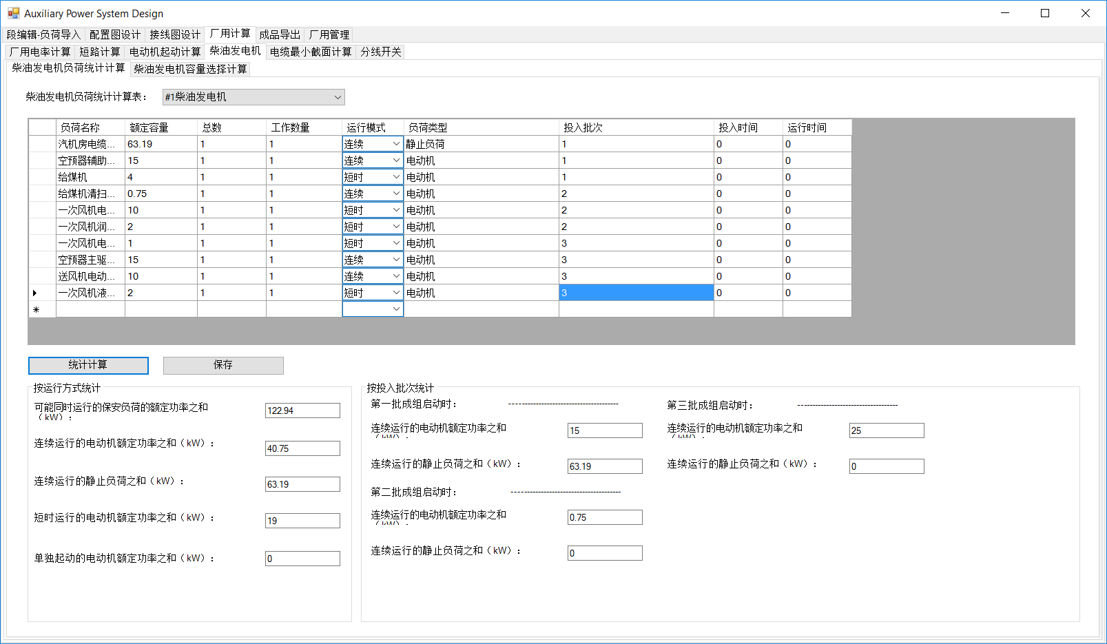1107x644 pixels.
Task: Switch to 柴油发电机容量选择计算 tab
Action: point(190,69)
